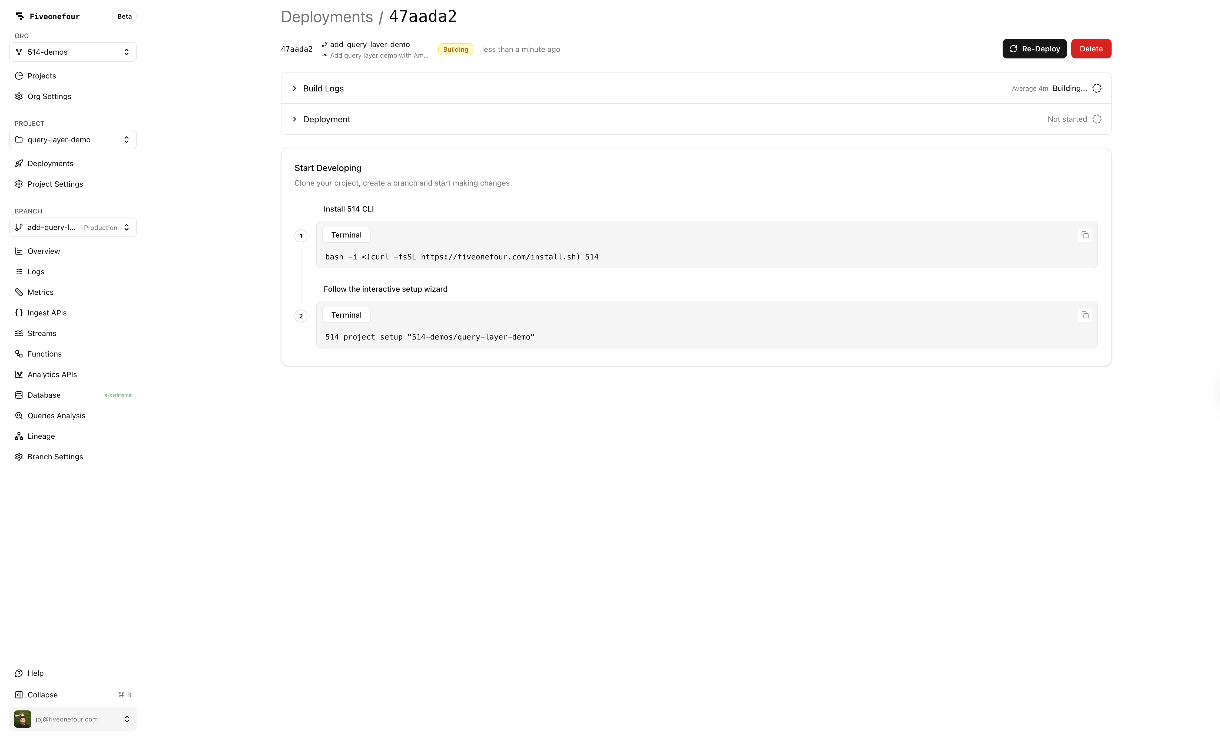
Task: Click the Re-Deploy button
Action: (x=1034, y=48)
